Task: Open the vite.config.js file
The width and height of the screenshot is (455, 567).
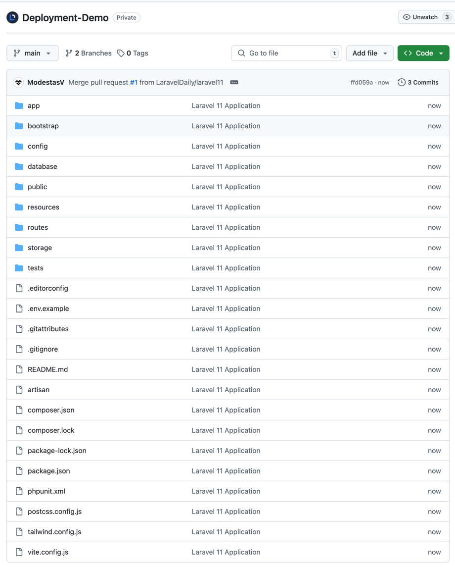Action: [47, 552]
